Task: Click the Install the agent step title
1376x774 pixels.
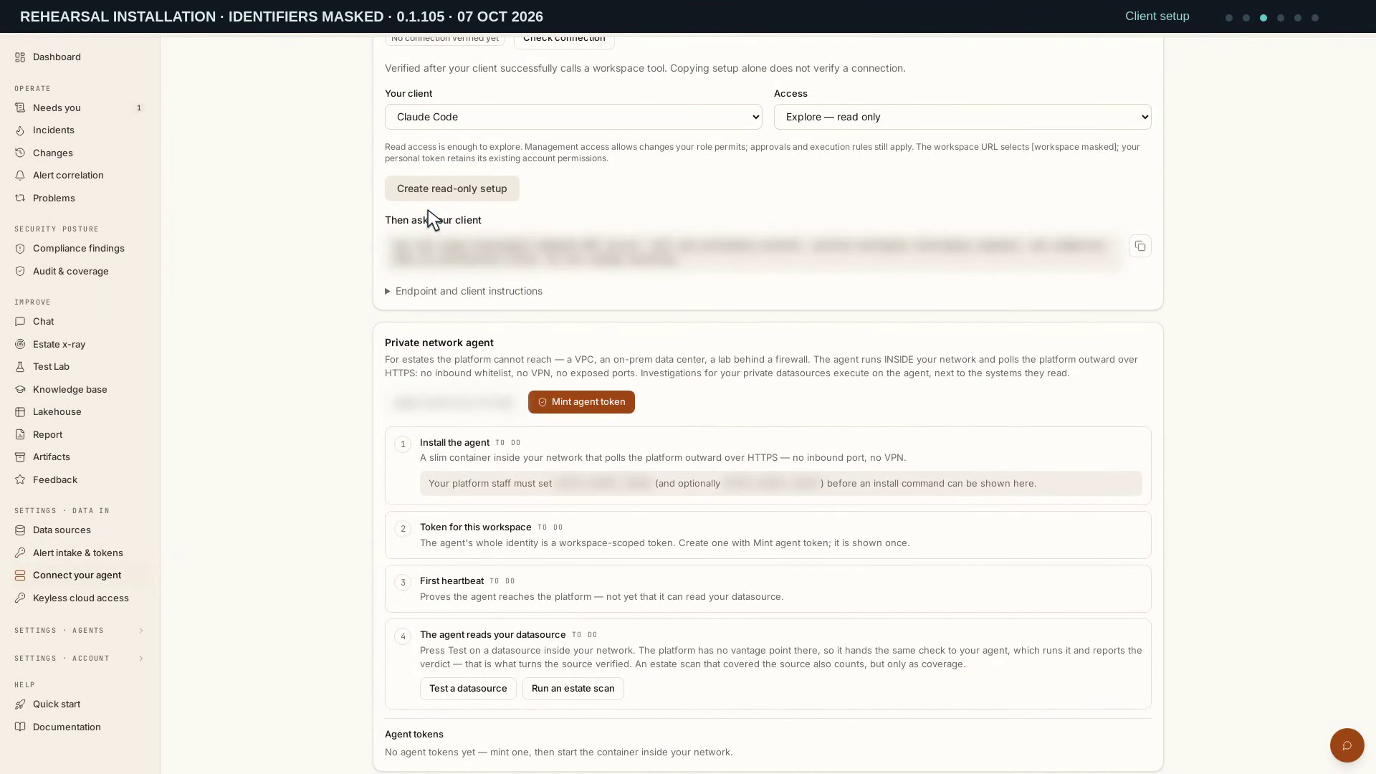Action: coord(454,443)
